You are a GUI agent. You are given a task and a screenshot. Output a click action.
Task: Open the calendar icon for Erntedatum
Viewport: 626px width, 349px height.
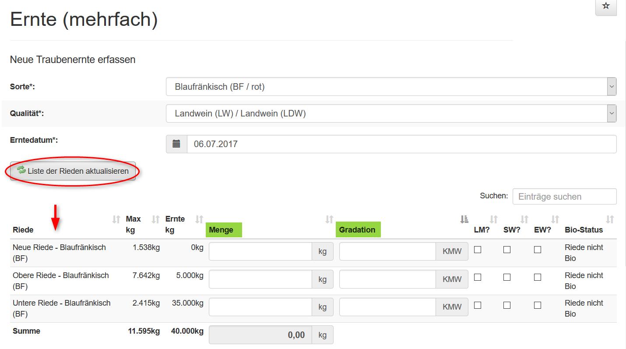(176, 144)
